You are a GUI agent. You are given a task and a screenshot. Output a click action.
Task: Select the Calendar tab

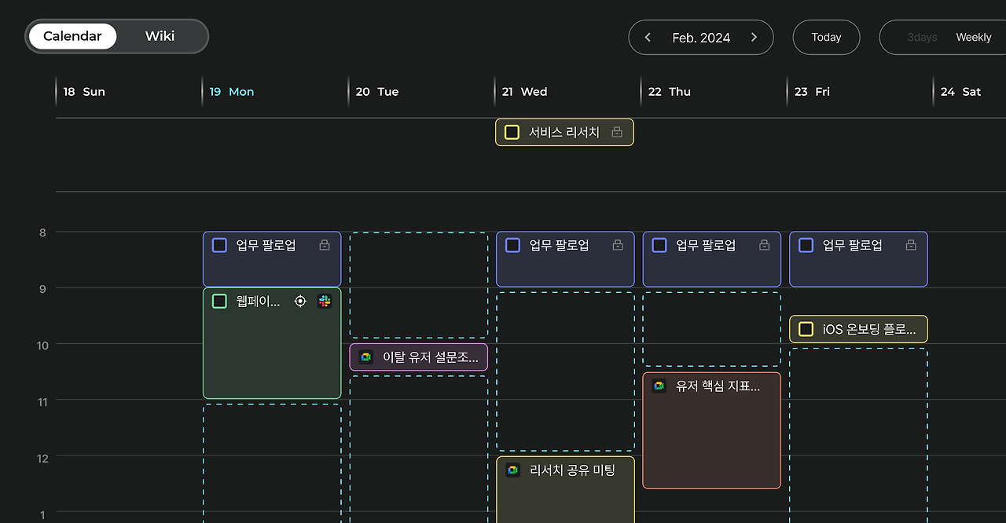coord(72,36)
